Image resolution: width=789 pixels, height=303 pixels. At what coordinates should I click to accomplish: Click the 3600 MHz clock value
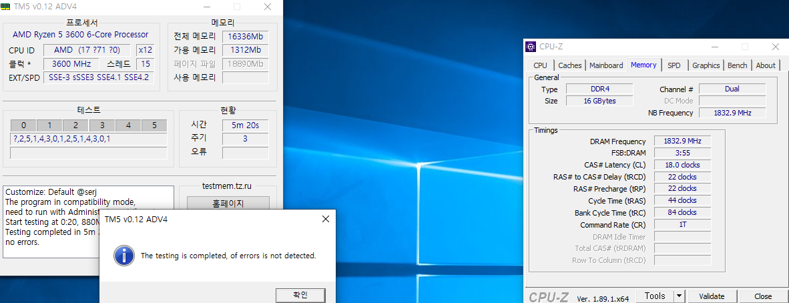pos(71,64)
